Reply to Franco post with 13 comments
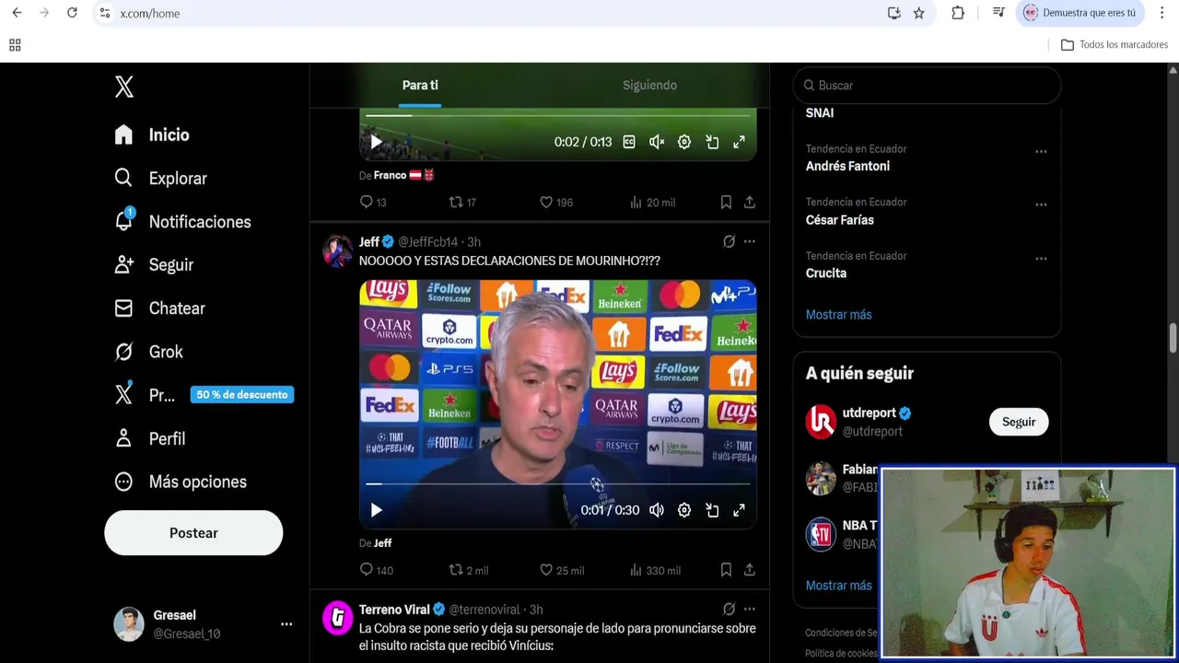The width and height of the screenshot is (1179, 663). click(373, 202)
